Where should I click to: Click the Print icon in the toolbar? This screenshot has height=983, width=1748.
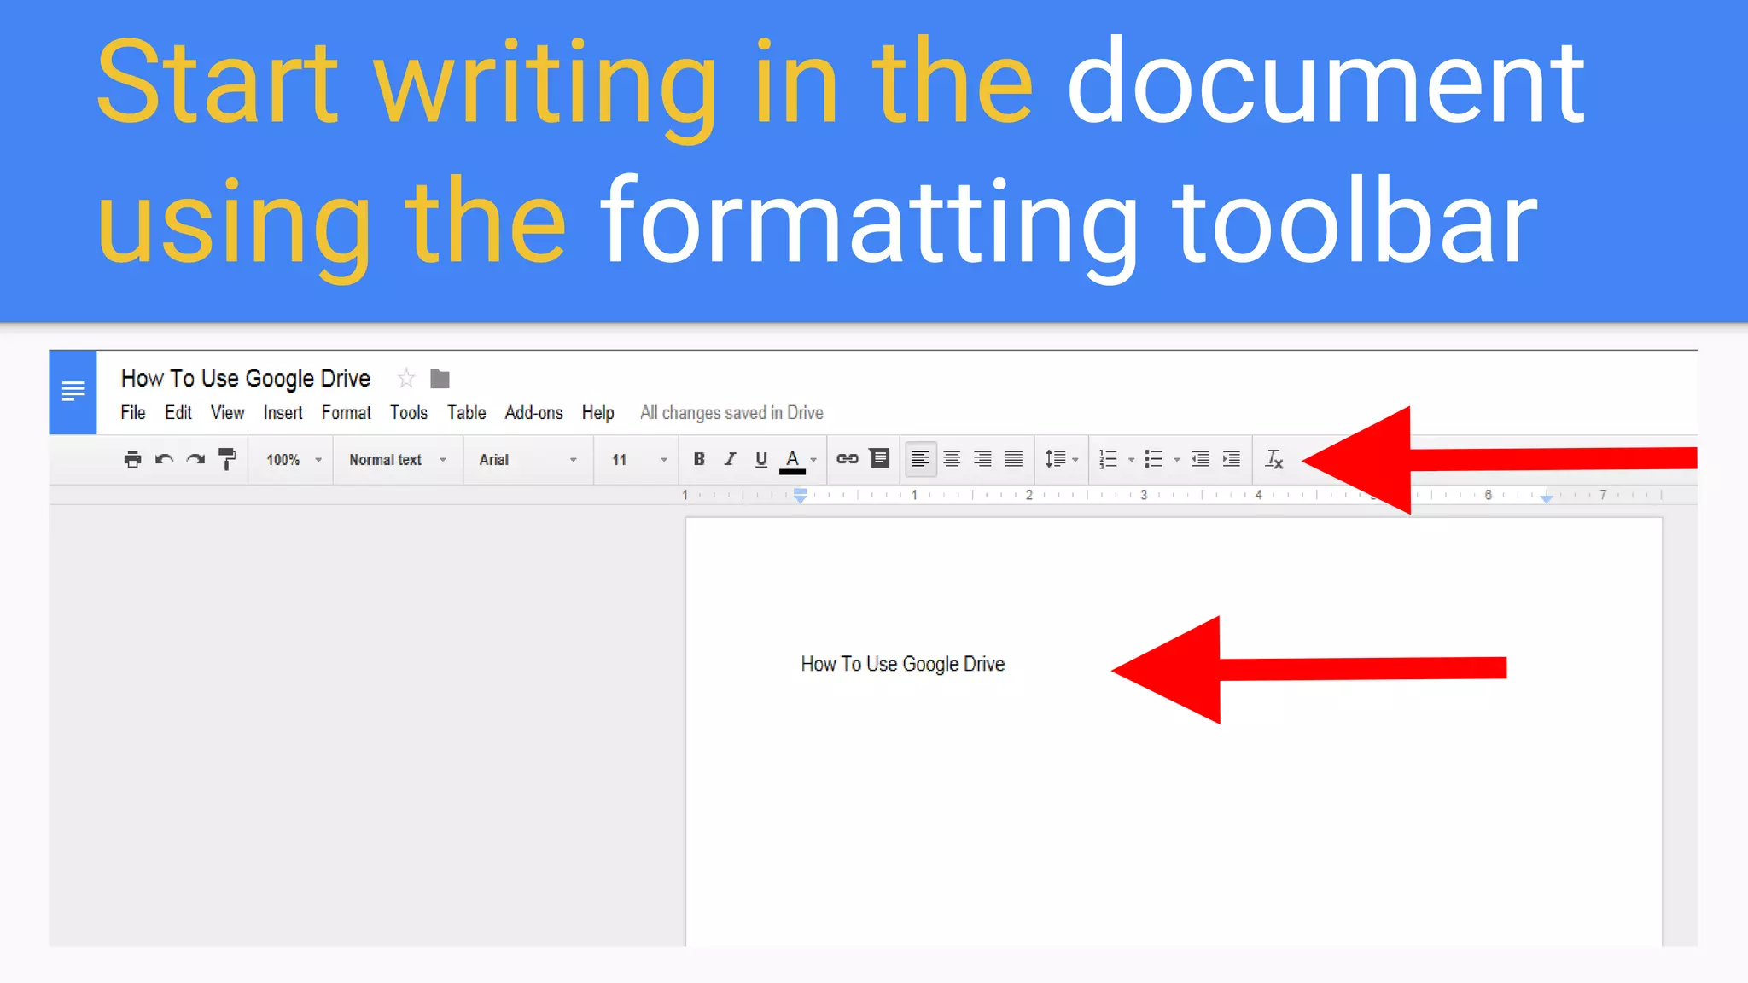pos(132,459)
